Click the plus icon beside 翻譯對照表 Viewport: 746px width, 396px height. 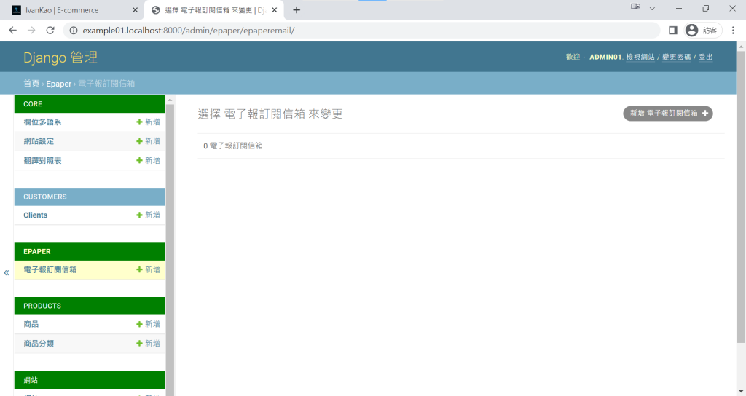[139, 161]
